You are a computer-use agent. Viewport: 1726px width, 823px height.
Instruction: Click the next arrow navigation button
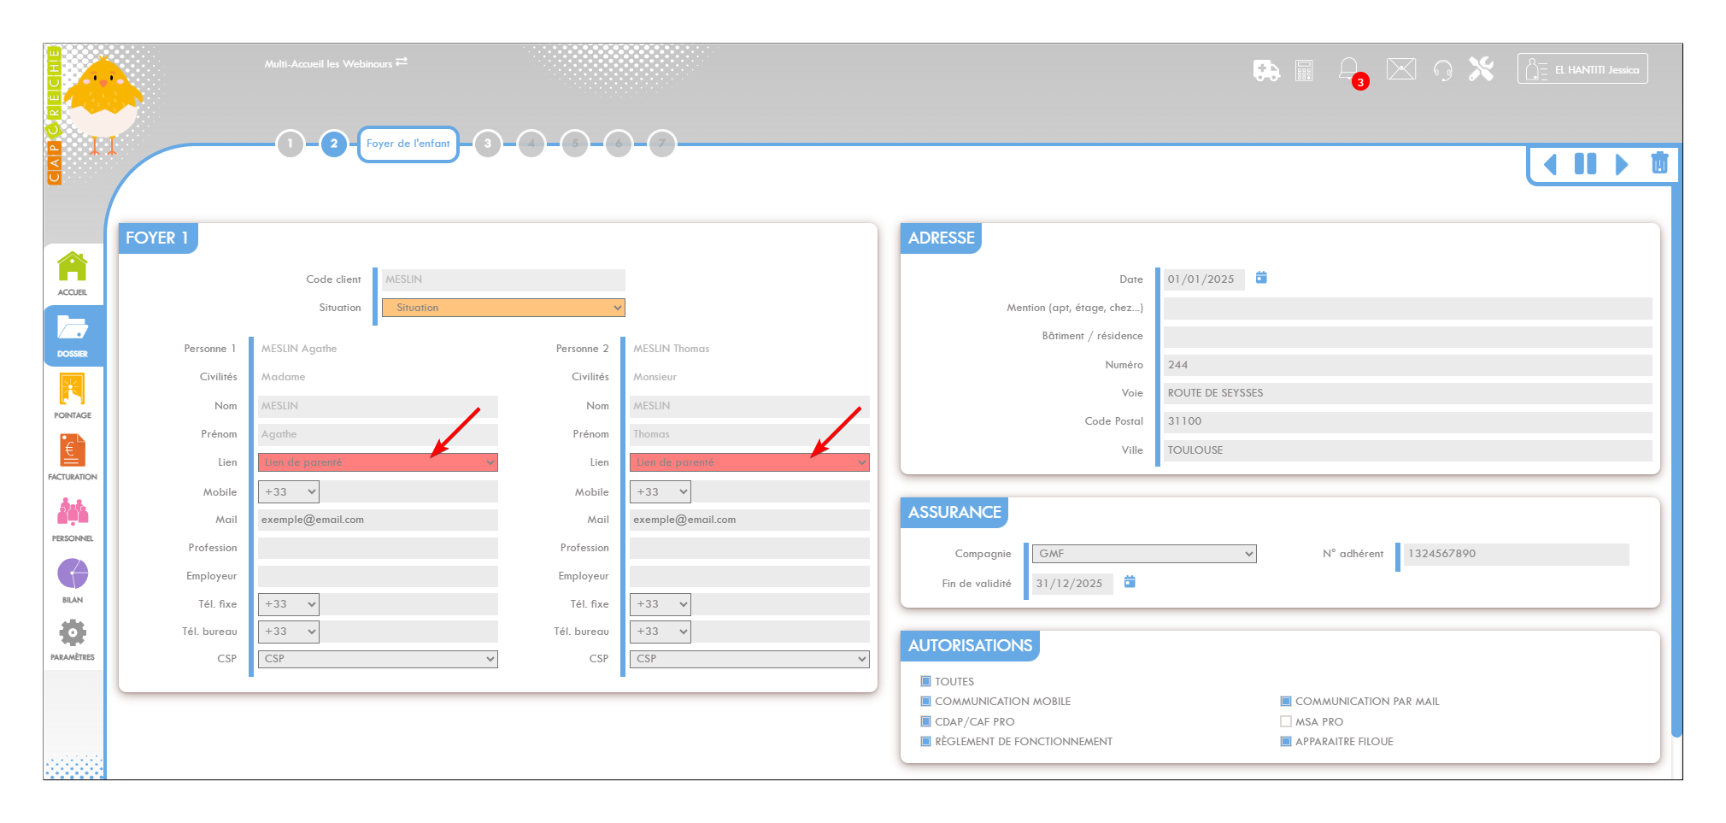click(x=1621, y=163)
